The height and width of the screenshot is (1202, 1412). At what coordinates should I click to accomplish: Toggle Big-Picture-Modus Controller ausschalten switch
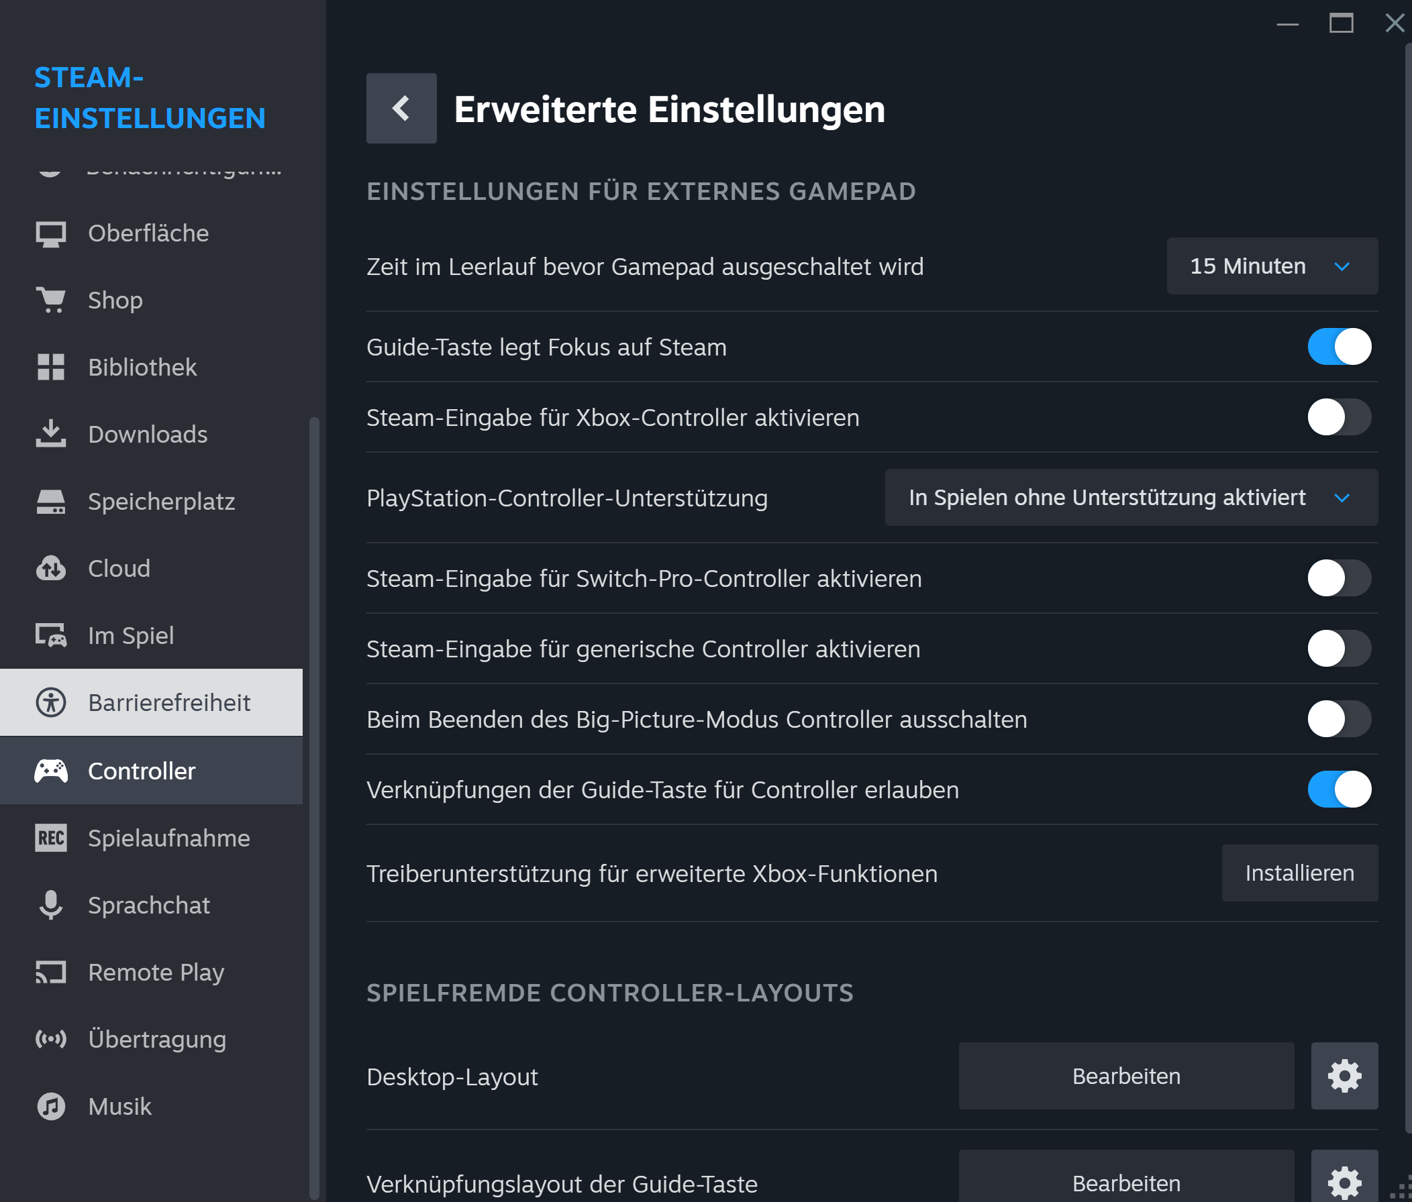point(1339,718)
